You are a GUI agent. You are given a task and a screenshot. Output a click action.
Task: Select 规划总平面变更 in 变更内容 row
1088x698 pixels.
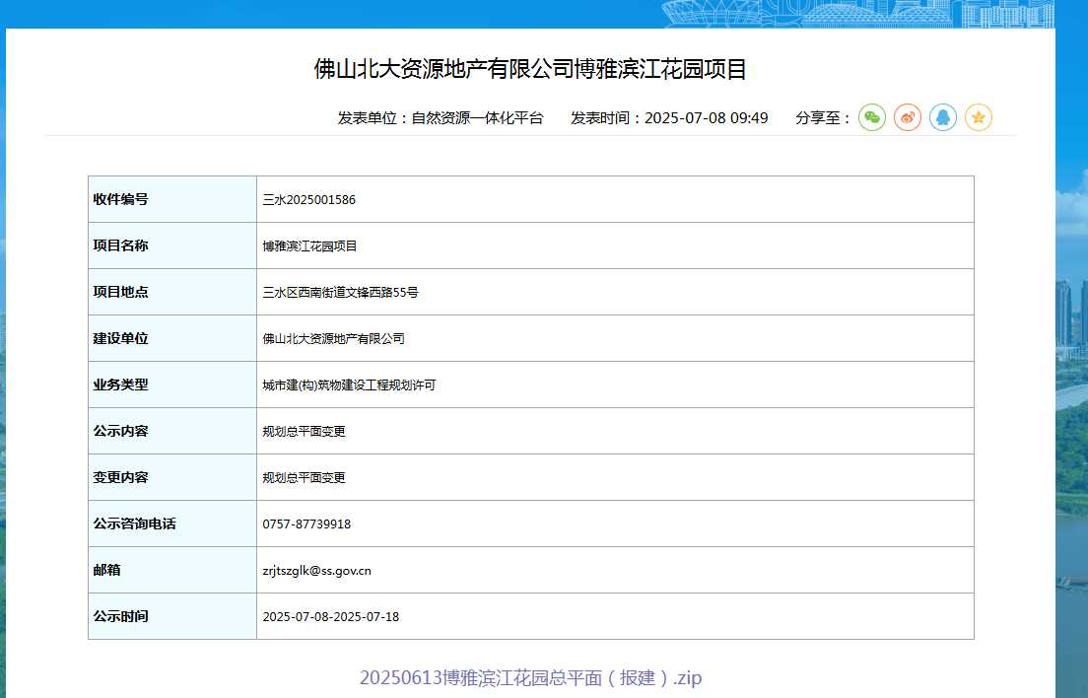[x=304, y=478]
